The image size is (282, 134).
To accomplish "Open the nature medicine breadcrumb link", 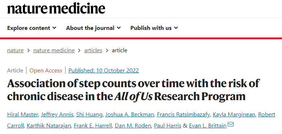I will pyautogui.click(x=54, y=50).
